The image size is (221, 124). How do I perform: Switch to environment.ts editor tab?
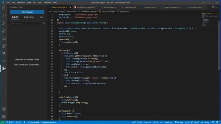tap(108, 7)
